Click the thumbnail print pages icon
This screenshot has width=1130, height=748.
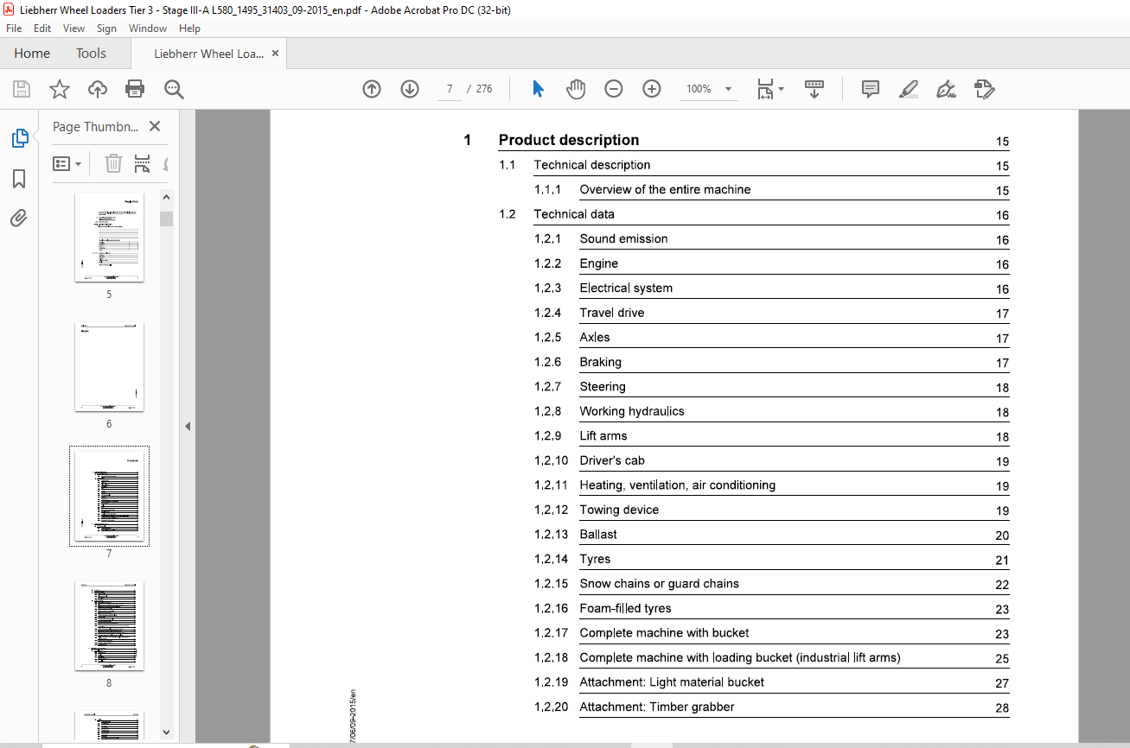tap(143, 163)
